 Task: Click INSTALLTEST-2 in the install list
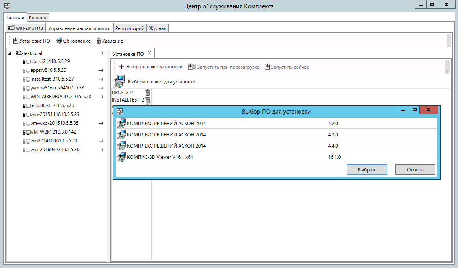tap(127, 100)
